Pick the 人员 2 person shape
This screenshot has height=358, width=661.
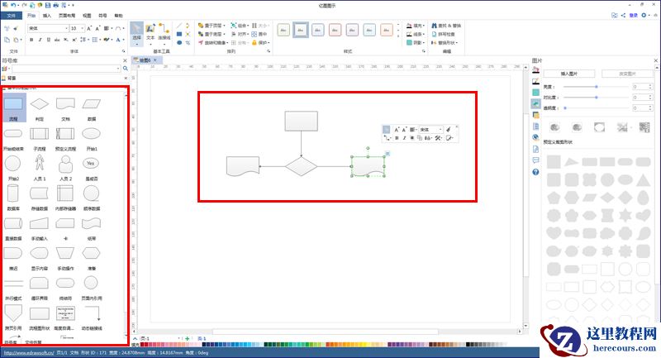65,164
